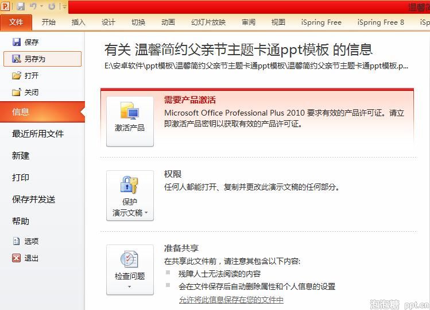Open the 文件 tab
Image resolution: width=430 pixels, height=310 pixels.
point(16,22)
